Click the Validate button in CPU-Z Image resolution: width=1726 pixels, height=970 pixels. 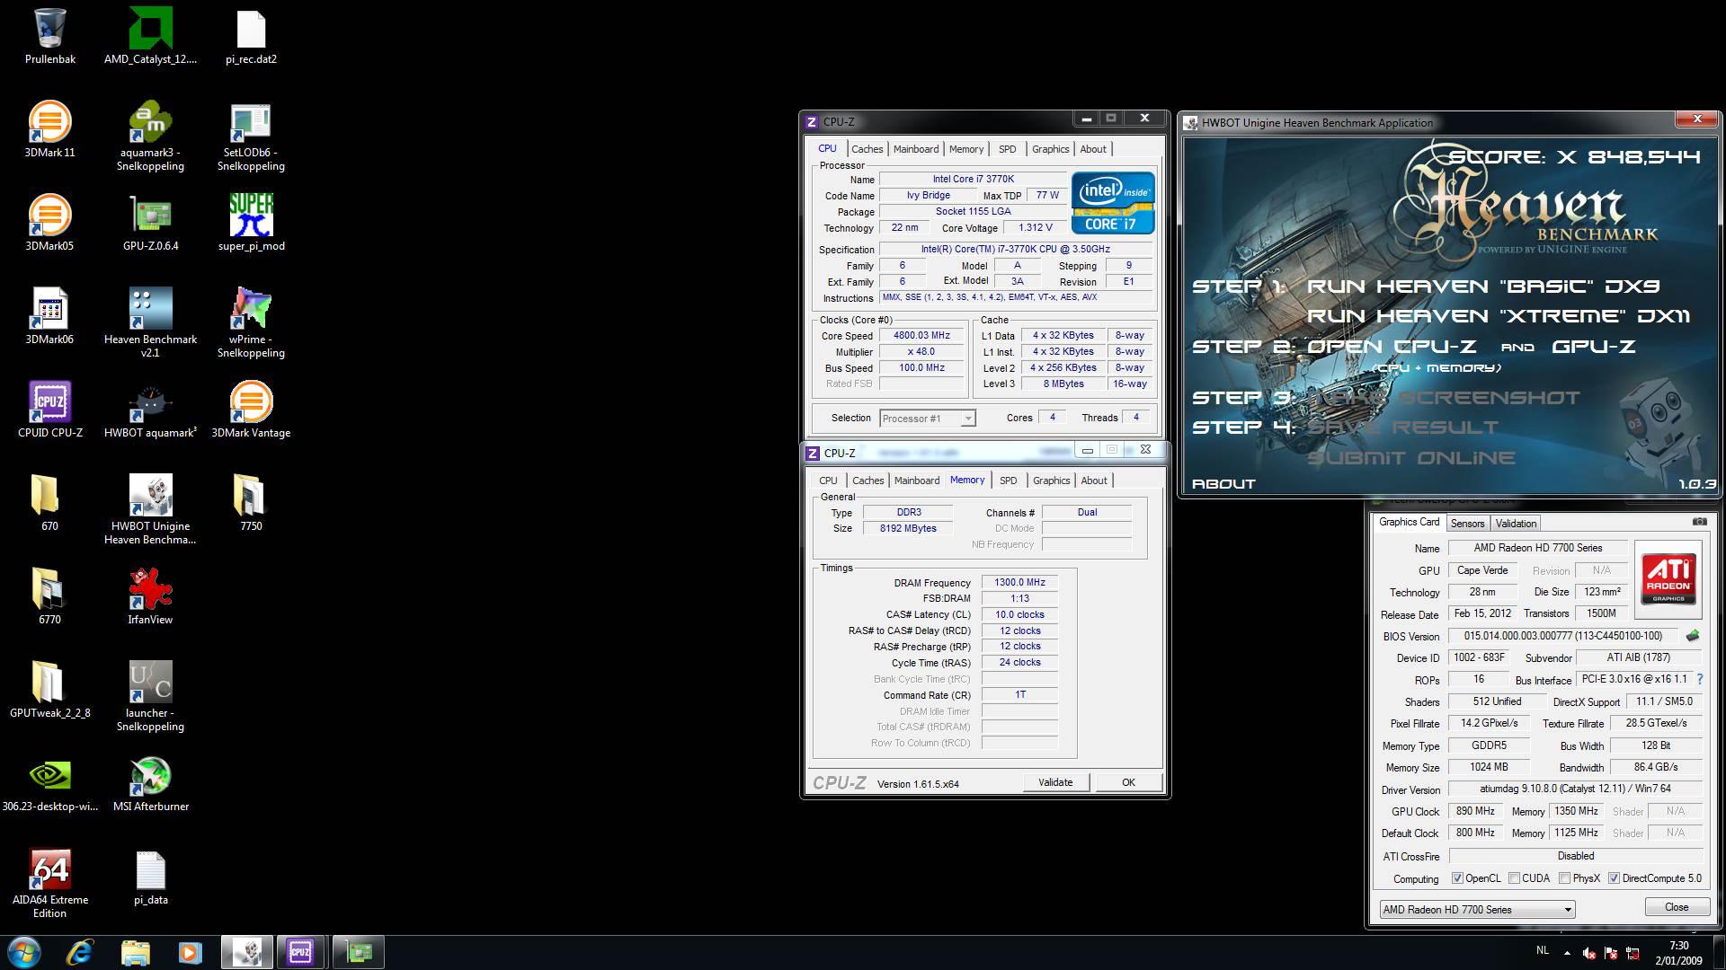coord(1055,782)
